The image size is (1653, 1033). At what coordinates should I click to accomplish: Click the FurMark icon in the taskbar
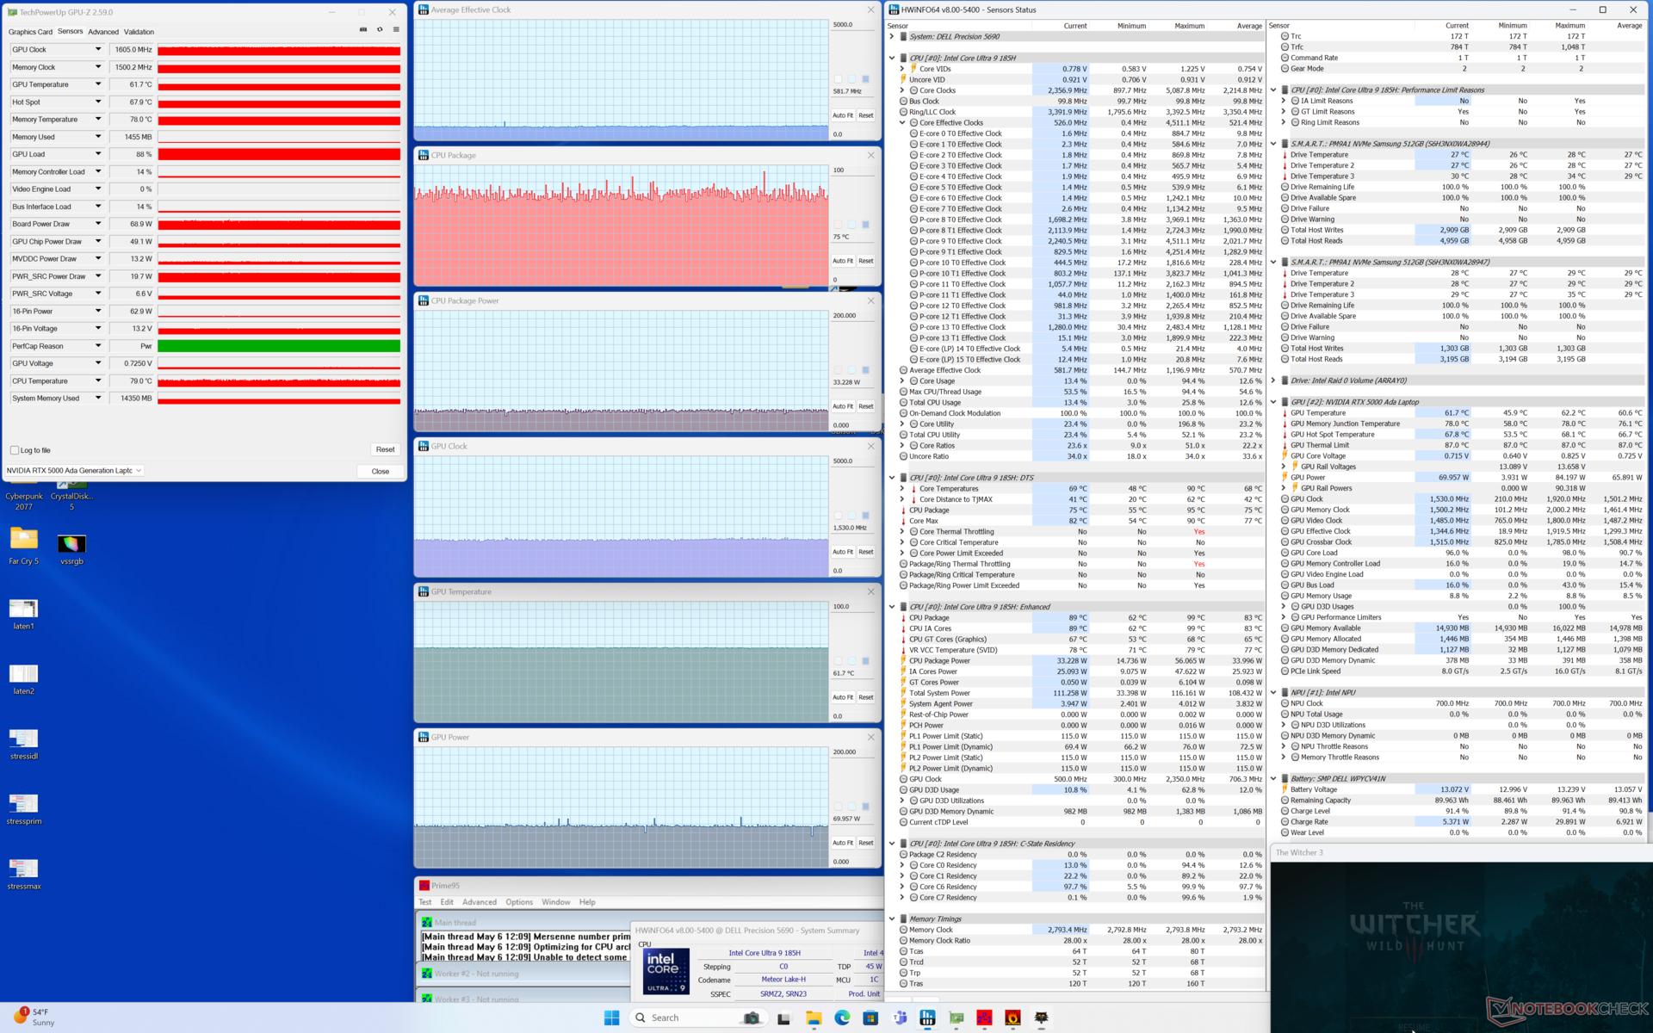[x=1012, y=1018]
